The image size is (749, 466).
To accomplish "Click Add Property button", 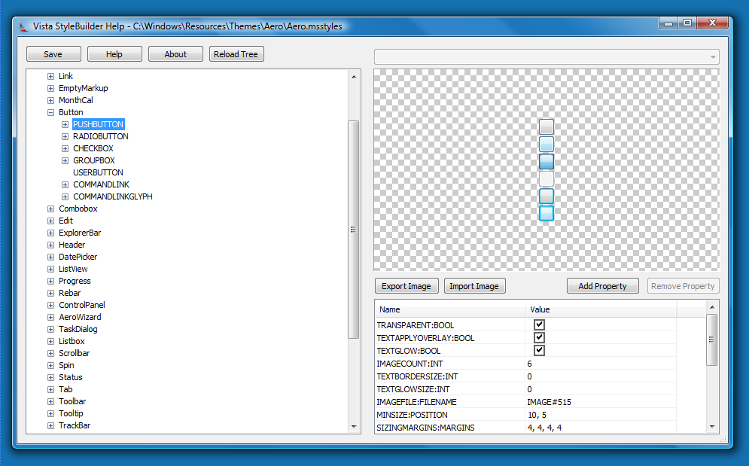I will pos(603,286).
